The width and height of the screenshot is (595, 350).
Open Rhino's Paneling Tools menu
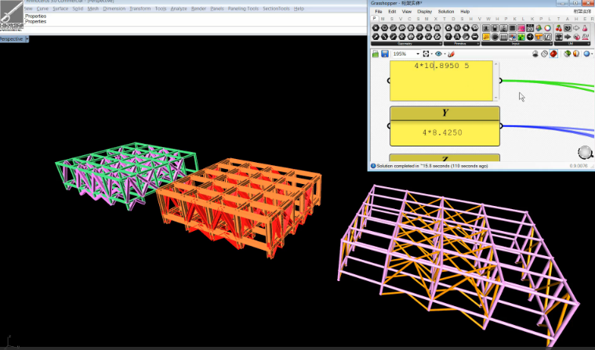click(x=243, y=9)
